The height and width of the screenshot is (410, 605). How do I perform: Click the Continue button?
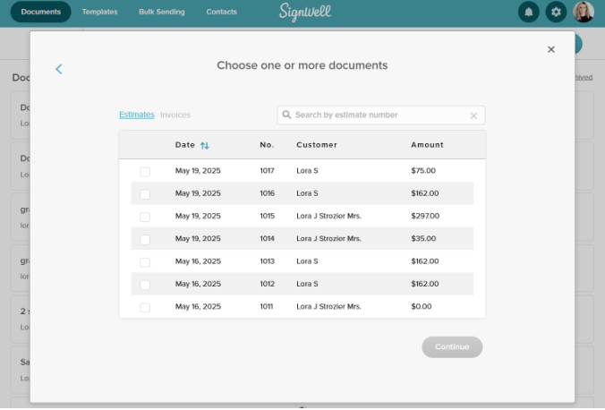[452, 346]
